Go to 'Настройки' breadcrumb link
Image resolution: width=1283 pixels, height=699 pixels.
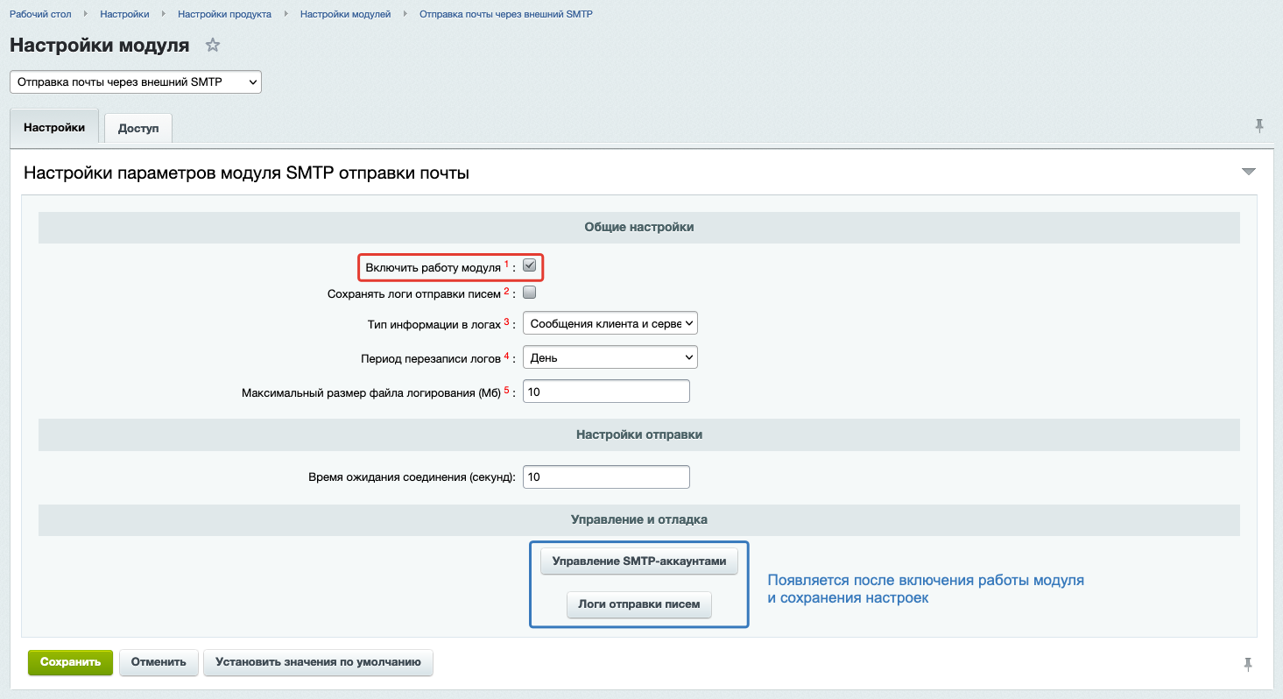coord(124,15)
